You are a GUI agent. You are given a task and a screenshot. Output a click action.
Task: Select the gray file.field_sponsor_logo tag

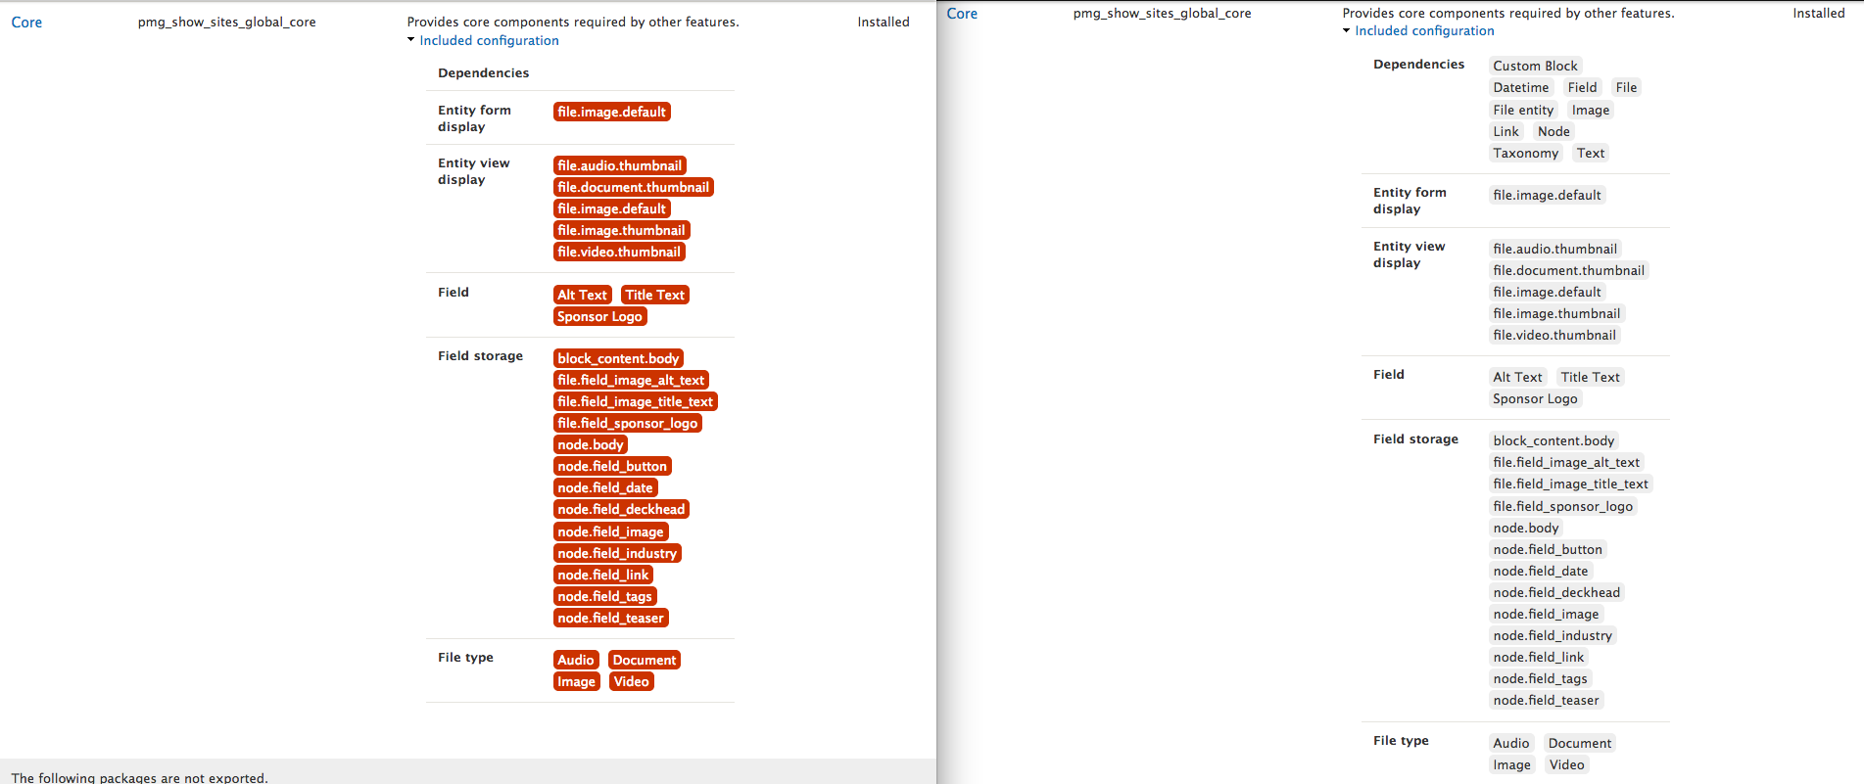[x=1563, y=506]
